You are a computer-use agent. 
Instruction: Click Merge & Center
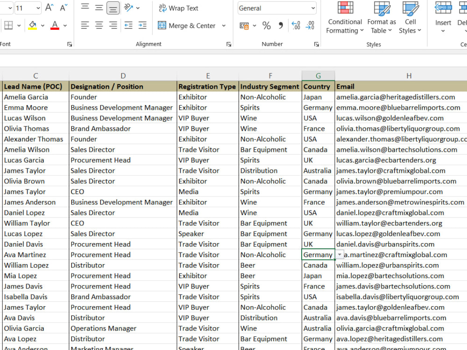186,26
